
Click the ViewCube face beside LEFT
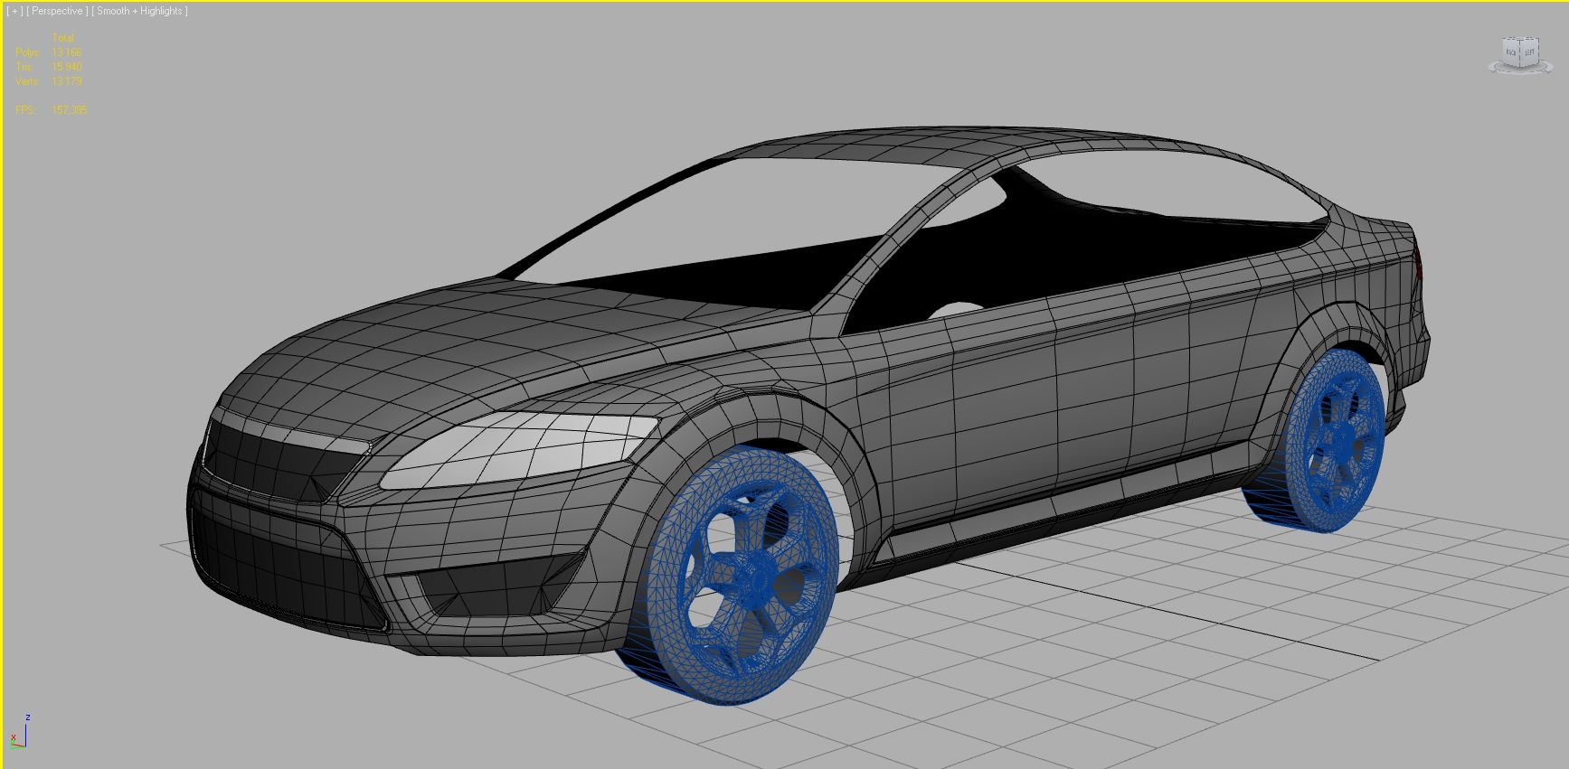1512,53
